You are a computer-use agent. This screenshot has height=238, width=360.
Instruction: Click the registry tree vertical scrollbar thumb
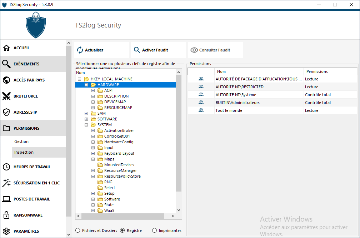pyautogui.click(x=179, y=133)
